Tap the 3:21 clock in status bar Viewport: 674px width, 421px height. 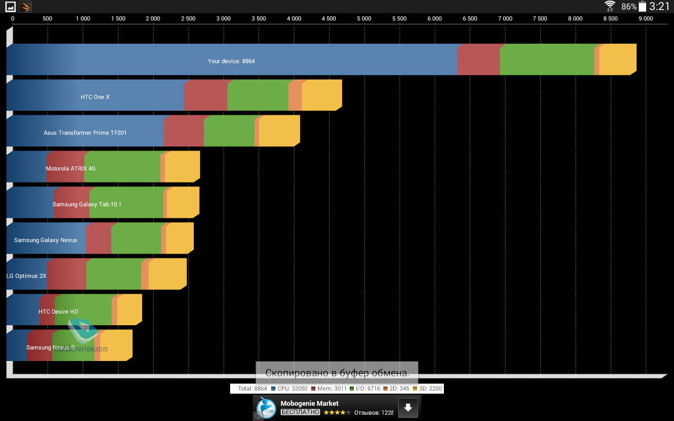[659, 6]
